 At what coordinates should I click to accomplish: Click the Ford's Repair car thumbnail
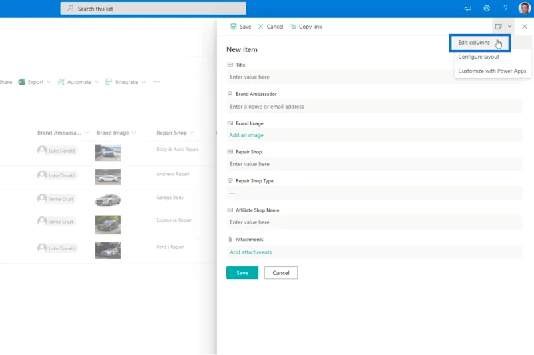108,250
